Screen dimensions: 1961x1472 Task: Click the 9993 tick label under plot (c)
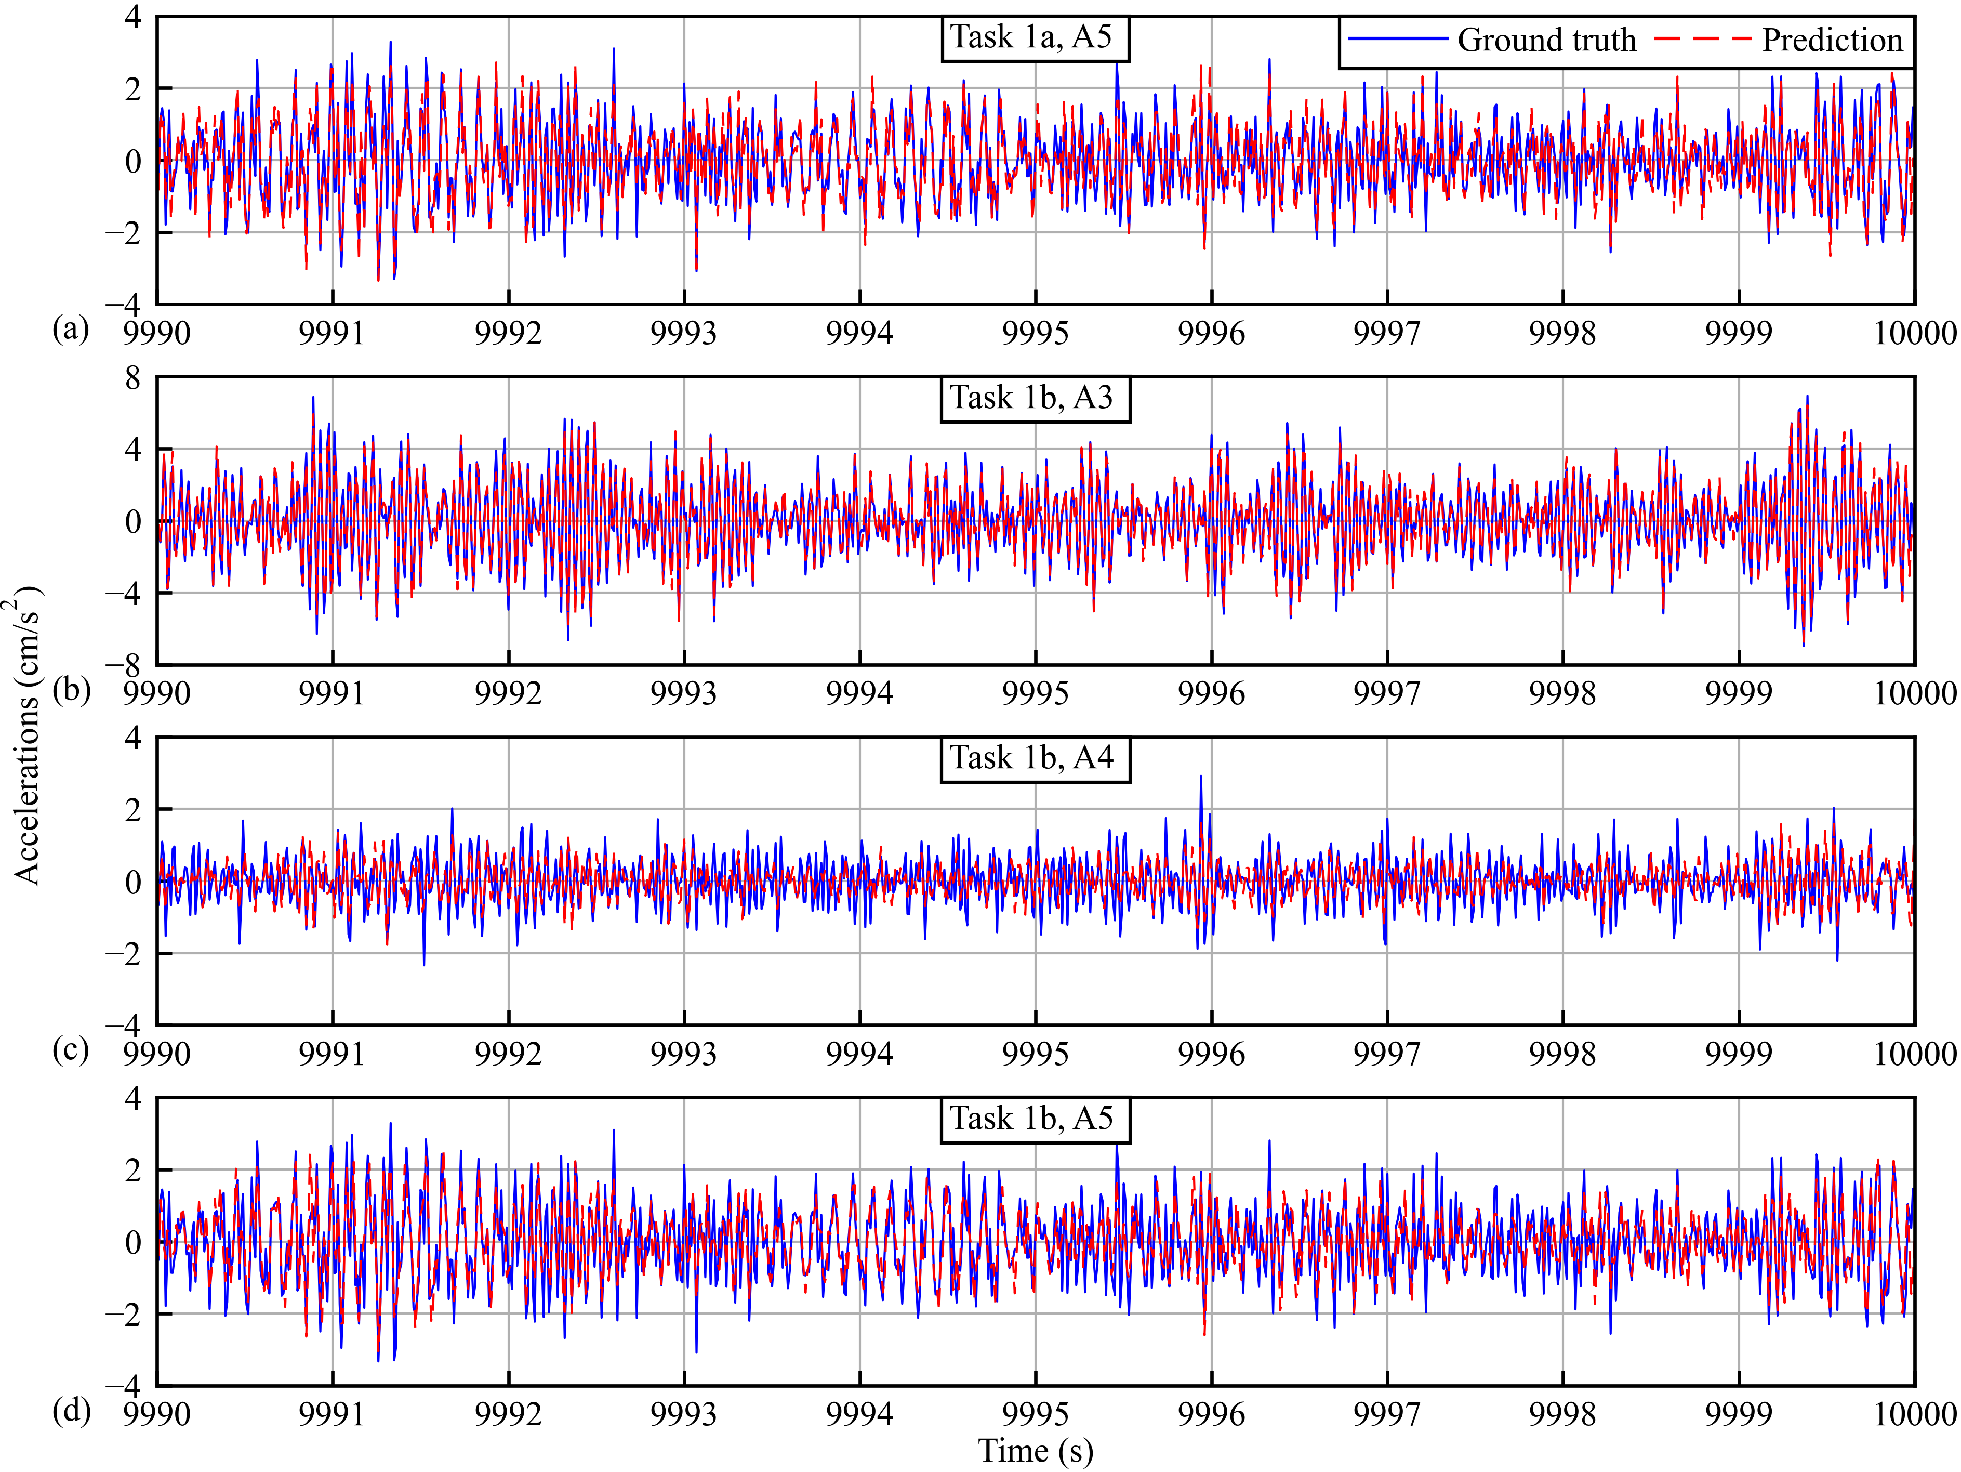tap(683, 1054)
